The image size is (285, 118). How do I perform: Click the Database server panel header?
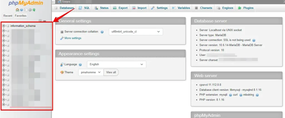[x=237, y=21]
